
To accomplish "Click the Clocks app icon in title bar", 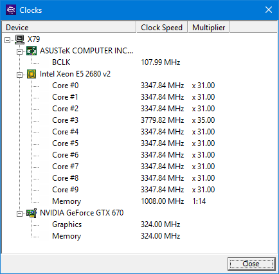I will [x=11, y=10].
